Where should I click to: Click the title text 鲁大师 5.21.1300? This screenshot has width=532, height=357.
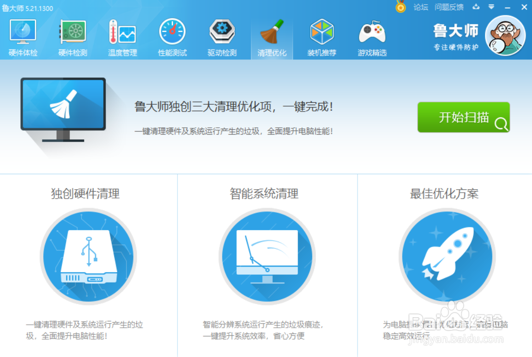27,8
